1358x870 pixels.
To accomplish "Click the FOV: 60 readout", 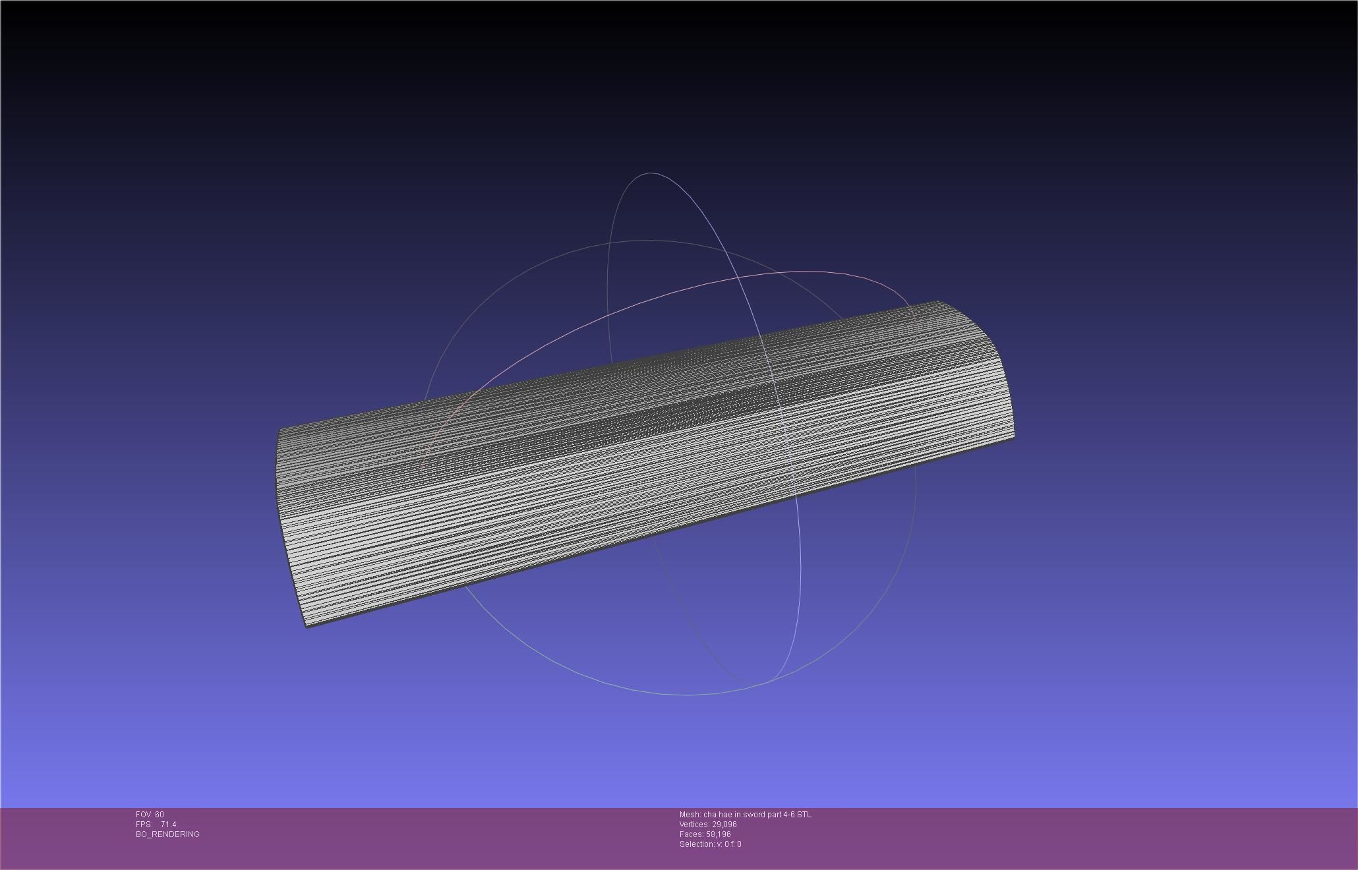I will (x=150, y=815).
